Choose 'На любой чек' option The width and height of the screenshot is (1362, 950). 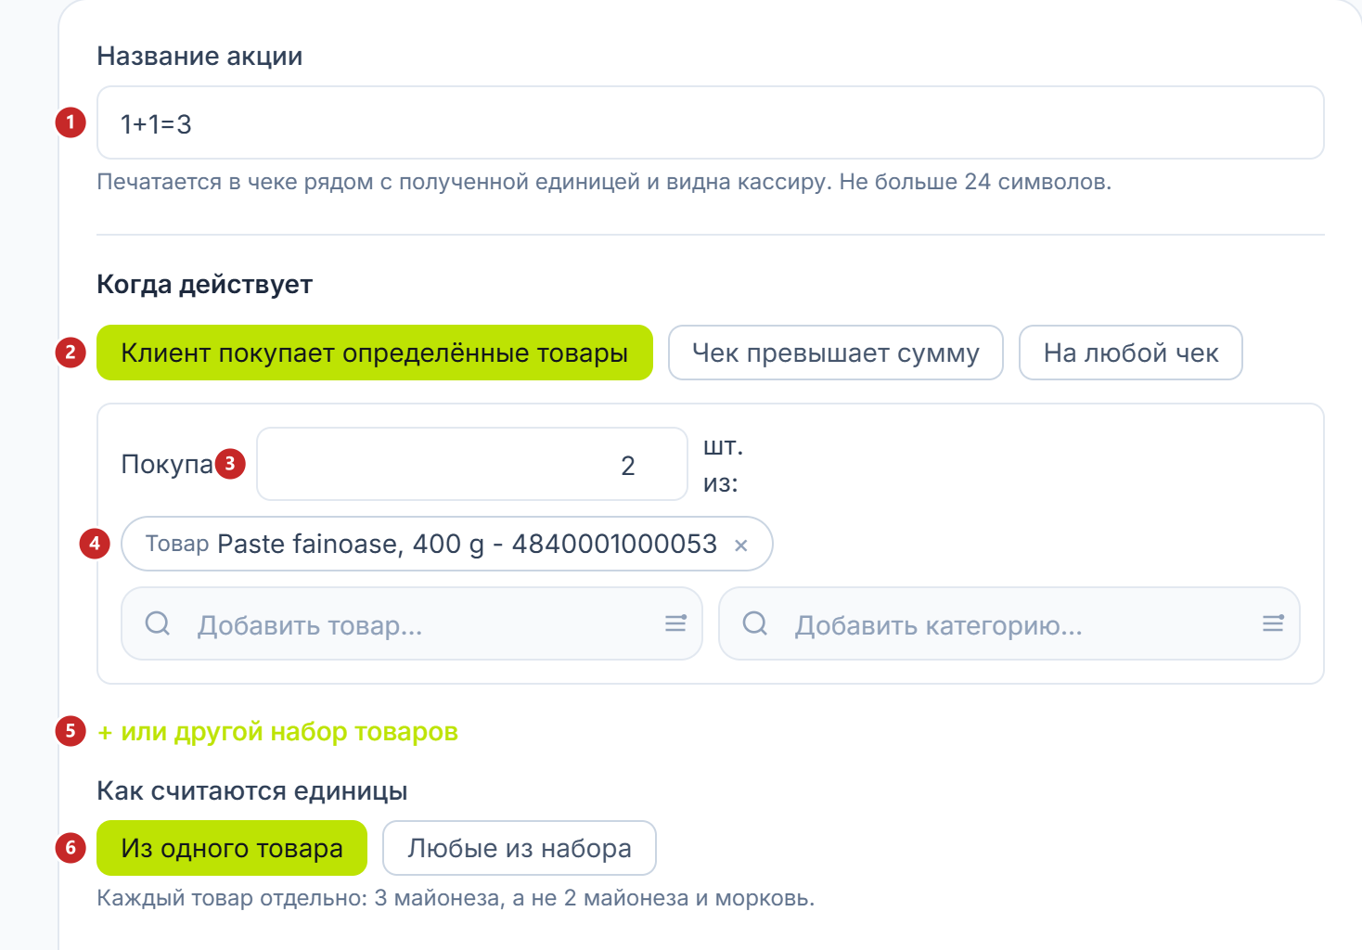coord(1131,353)
